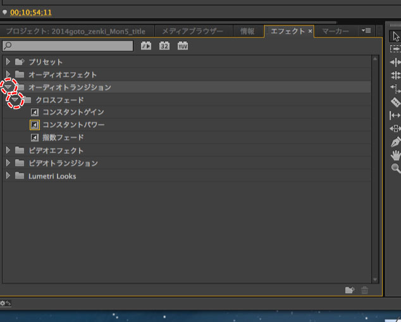Click the effects search field
Screen dimensions: 401x322
pos(68,46)
